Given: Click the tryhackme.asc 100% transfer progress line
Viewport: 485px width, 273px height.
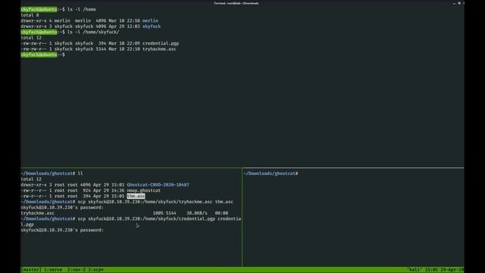Looking at the screenshot, I should 124,213.
